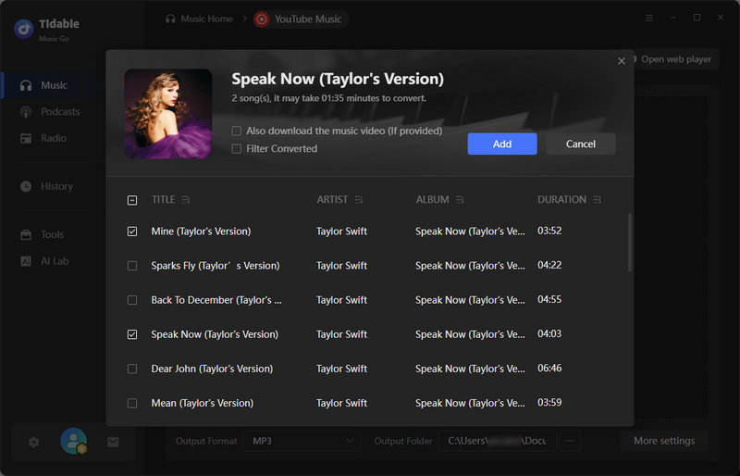This screenshot has width=740, height=476.
Task: Click the Add button
Action: pyautogui.click(x=502, y=144)
